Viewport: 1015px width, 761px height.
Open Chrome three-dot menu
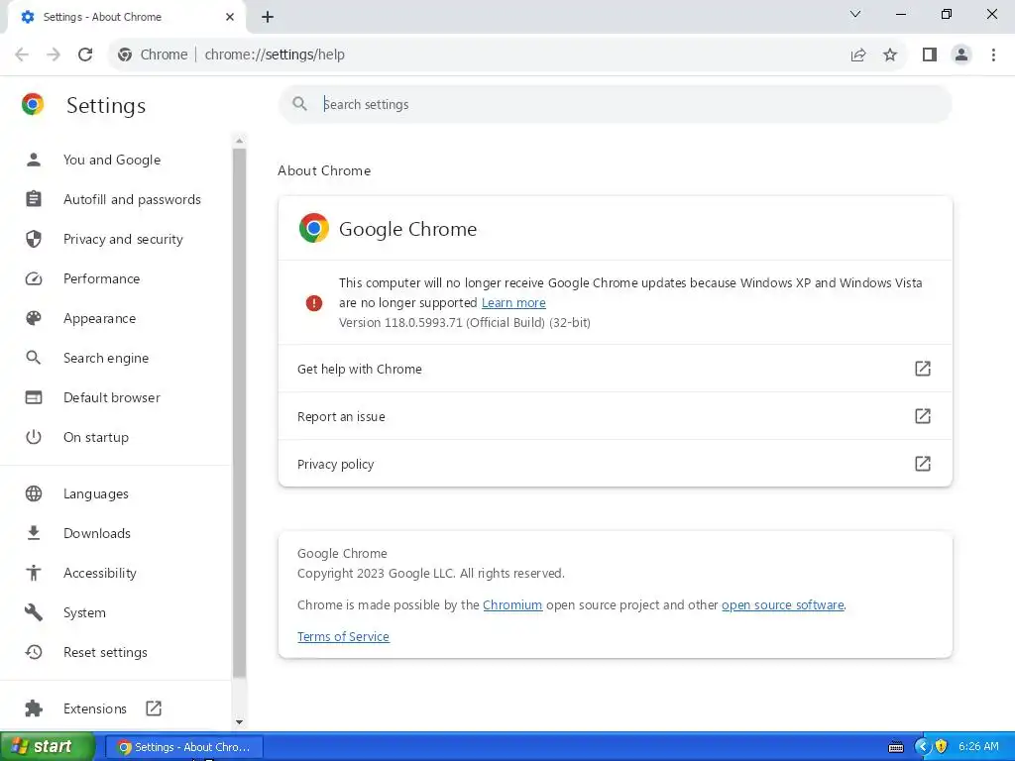pos(993,54)
